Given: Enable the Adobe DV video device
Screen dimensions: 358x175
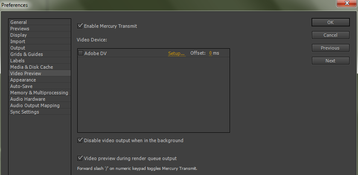Looking at the screenshot, I should pos(81,53).
